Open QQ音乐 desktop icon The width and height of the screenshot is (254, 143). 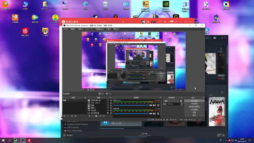point(55,18)
